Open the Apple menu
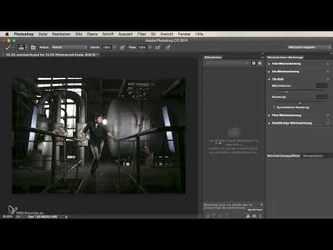The width and height of the screenshot is (333, 250). (7, 34)
